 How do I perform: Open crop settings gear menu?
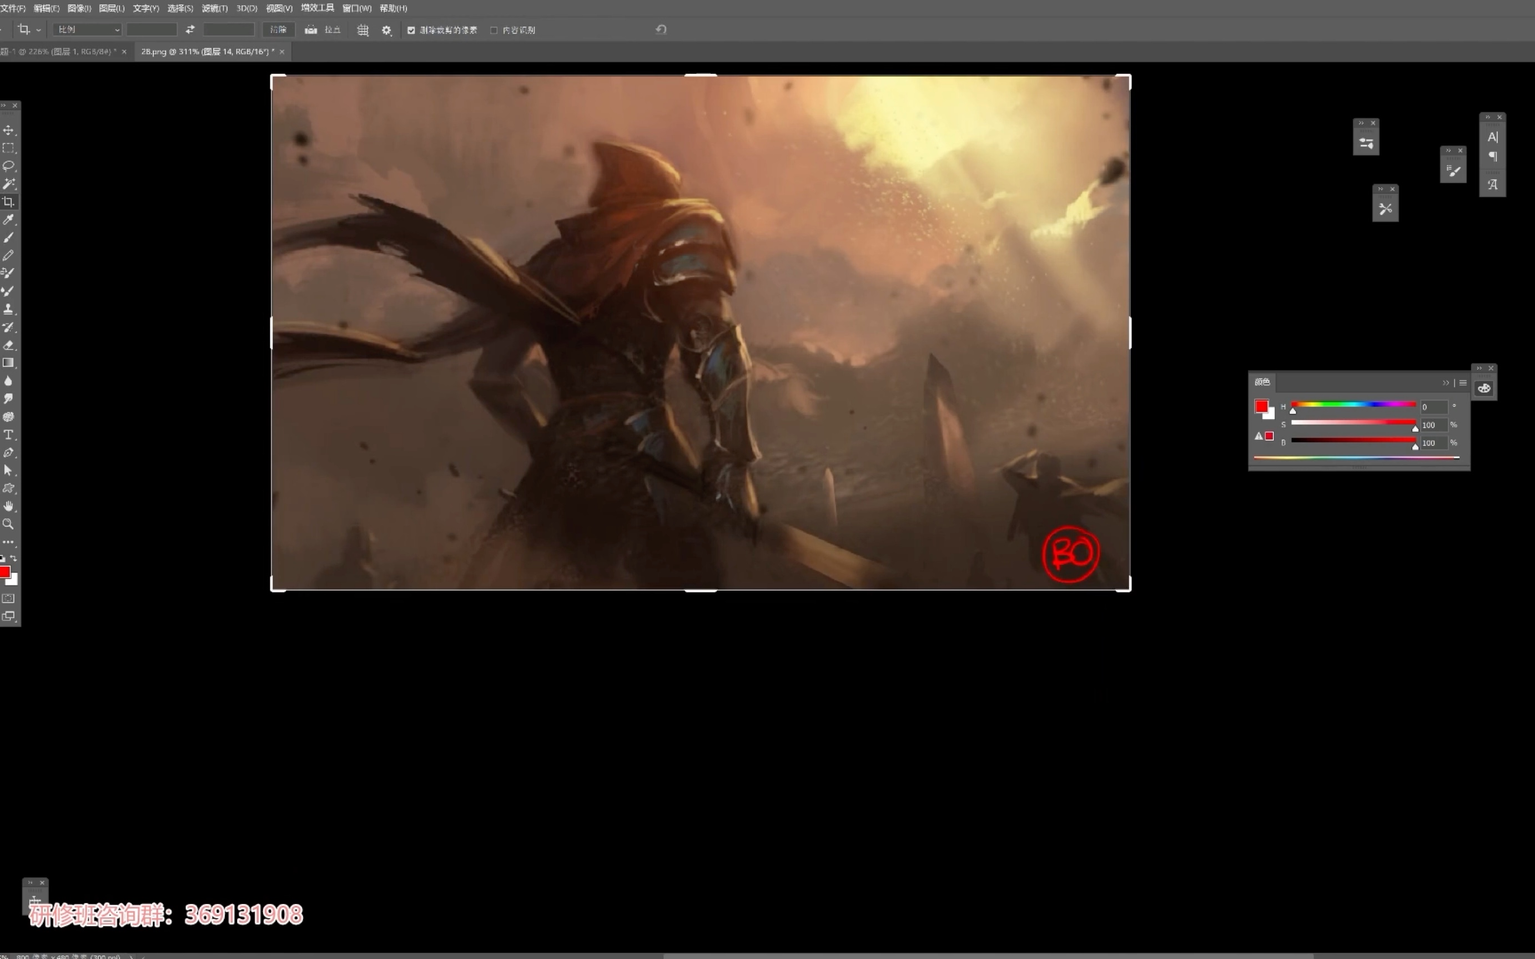click(386, 30)
